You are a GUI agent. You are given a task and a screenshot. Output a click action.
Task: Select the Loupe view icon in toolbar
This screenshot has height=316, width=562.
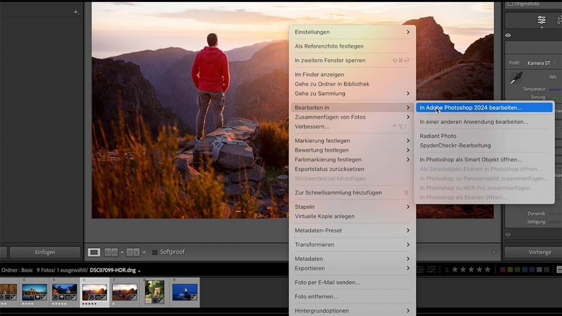tap(94, 251)
